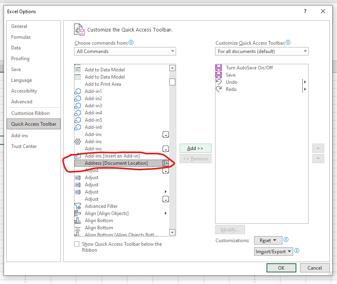Click the first Adjust grid icon
This screenshot has width=337, height=284.
pyautogui.click(x=78, y=177)
